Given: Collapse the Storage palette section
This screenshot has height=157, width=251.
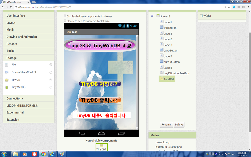Looking at the screenshot, I should 29,58.
